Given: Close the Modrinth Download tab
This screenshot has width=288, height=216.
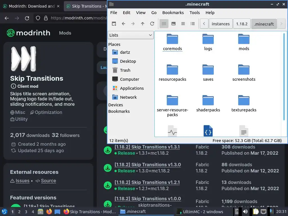Looking at the screenshot, I should click(58, 6).
